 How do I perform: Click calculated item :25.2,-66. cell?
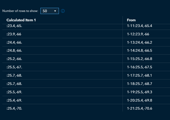(x=14, y=59)
